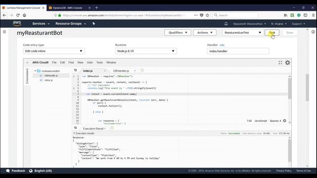Image resolution: width=317 pixels, height=178 pixels.
Task: Open the Runtime Node.js 6.10 dropdown
Action: [x=146, y=51]
